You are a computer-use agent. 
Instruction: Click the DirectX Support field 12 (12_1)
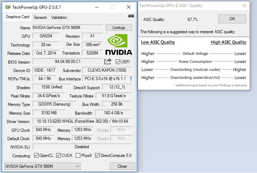(x=117, y=87)
